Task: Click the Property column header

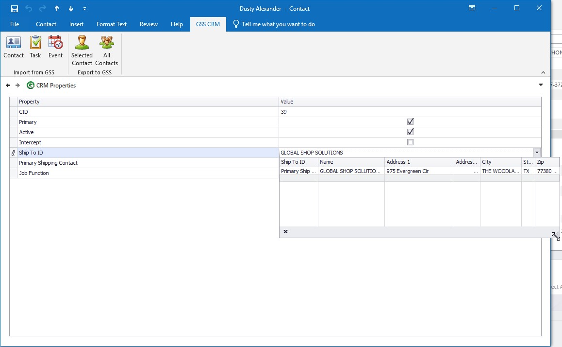Action: click(x=148, y=102)
